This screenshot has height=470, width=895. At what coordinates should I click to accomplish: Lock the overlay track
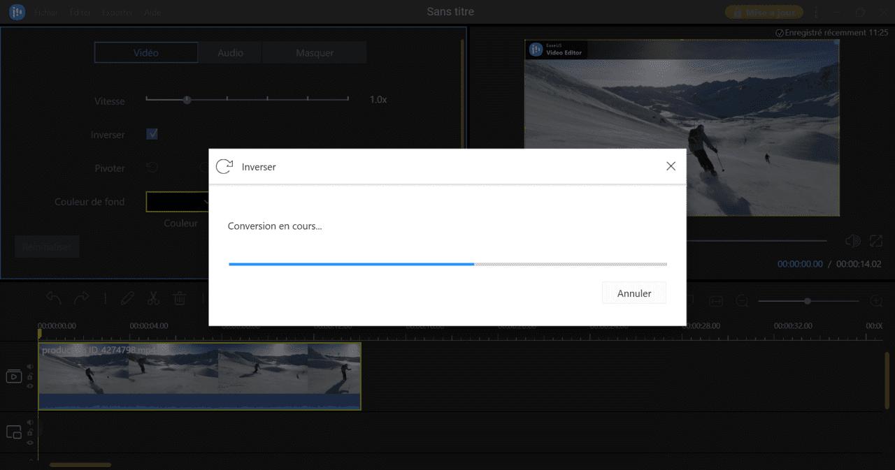(x=29, y=434)
